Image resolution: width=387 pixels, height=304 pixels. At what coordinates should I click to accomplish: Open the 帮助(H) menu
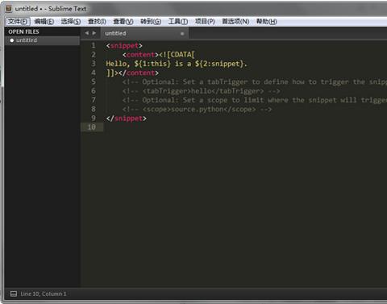pos(267,22)
